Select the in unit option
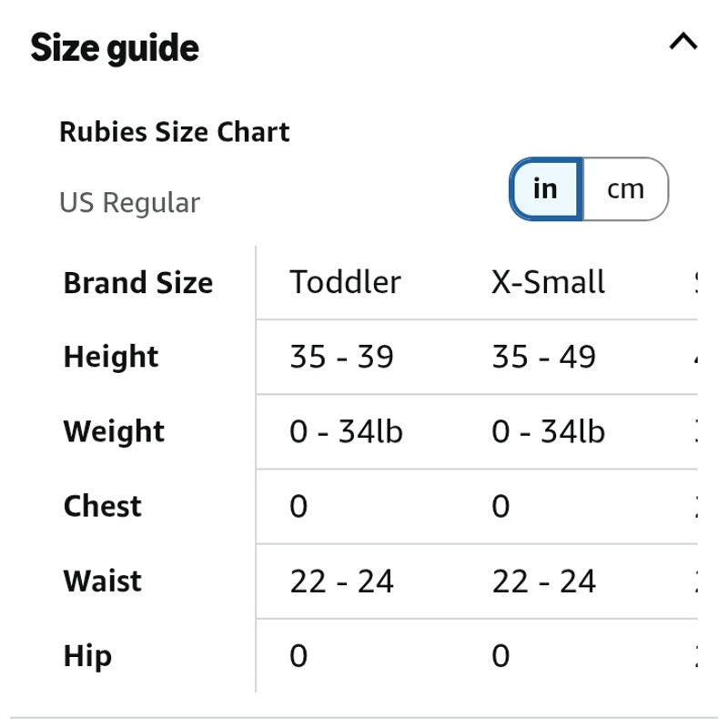The image size is (728, 728). pyautogui.click(x=545, y=189)
